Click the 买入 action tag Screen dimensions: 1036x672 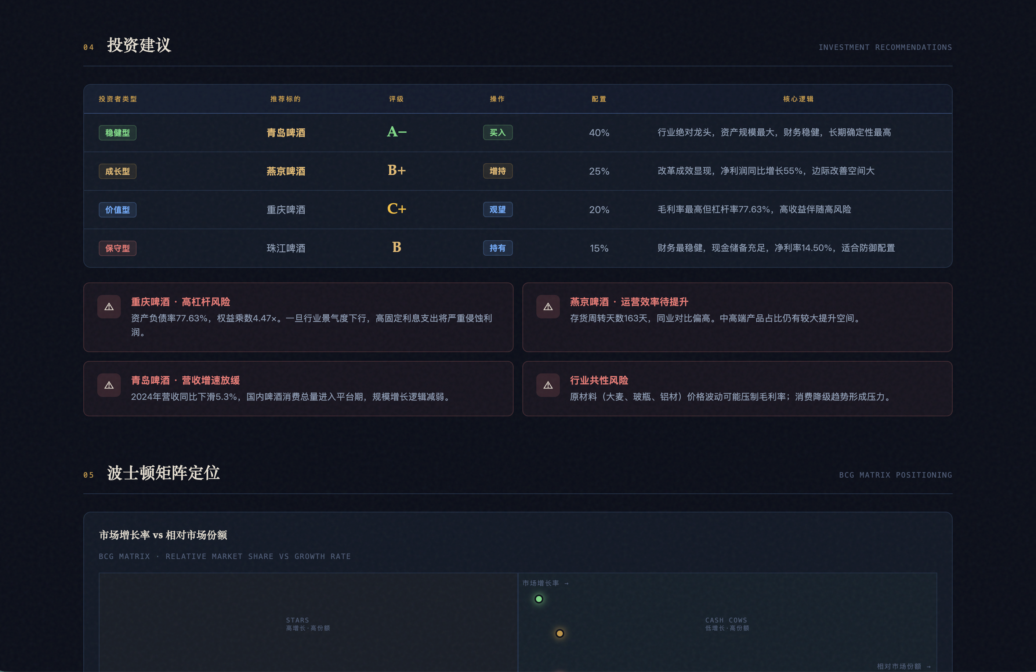point(497,132)
